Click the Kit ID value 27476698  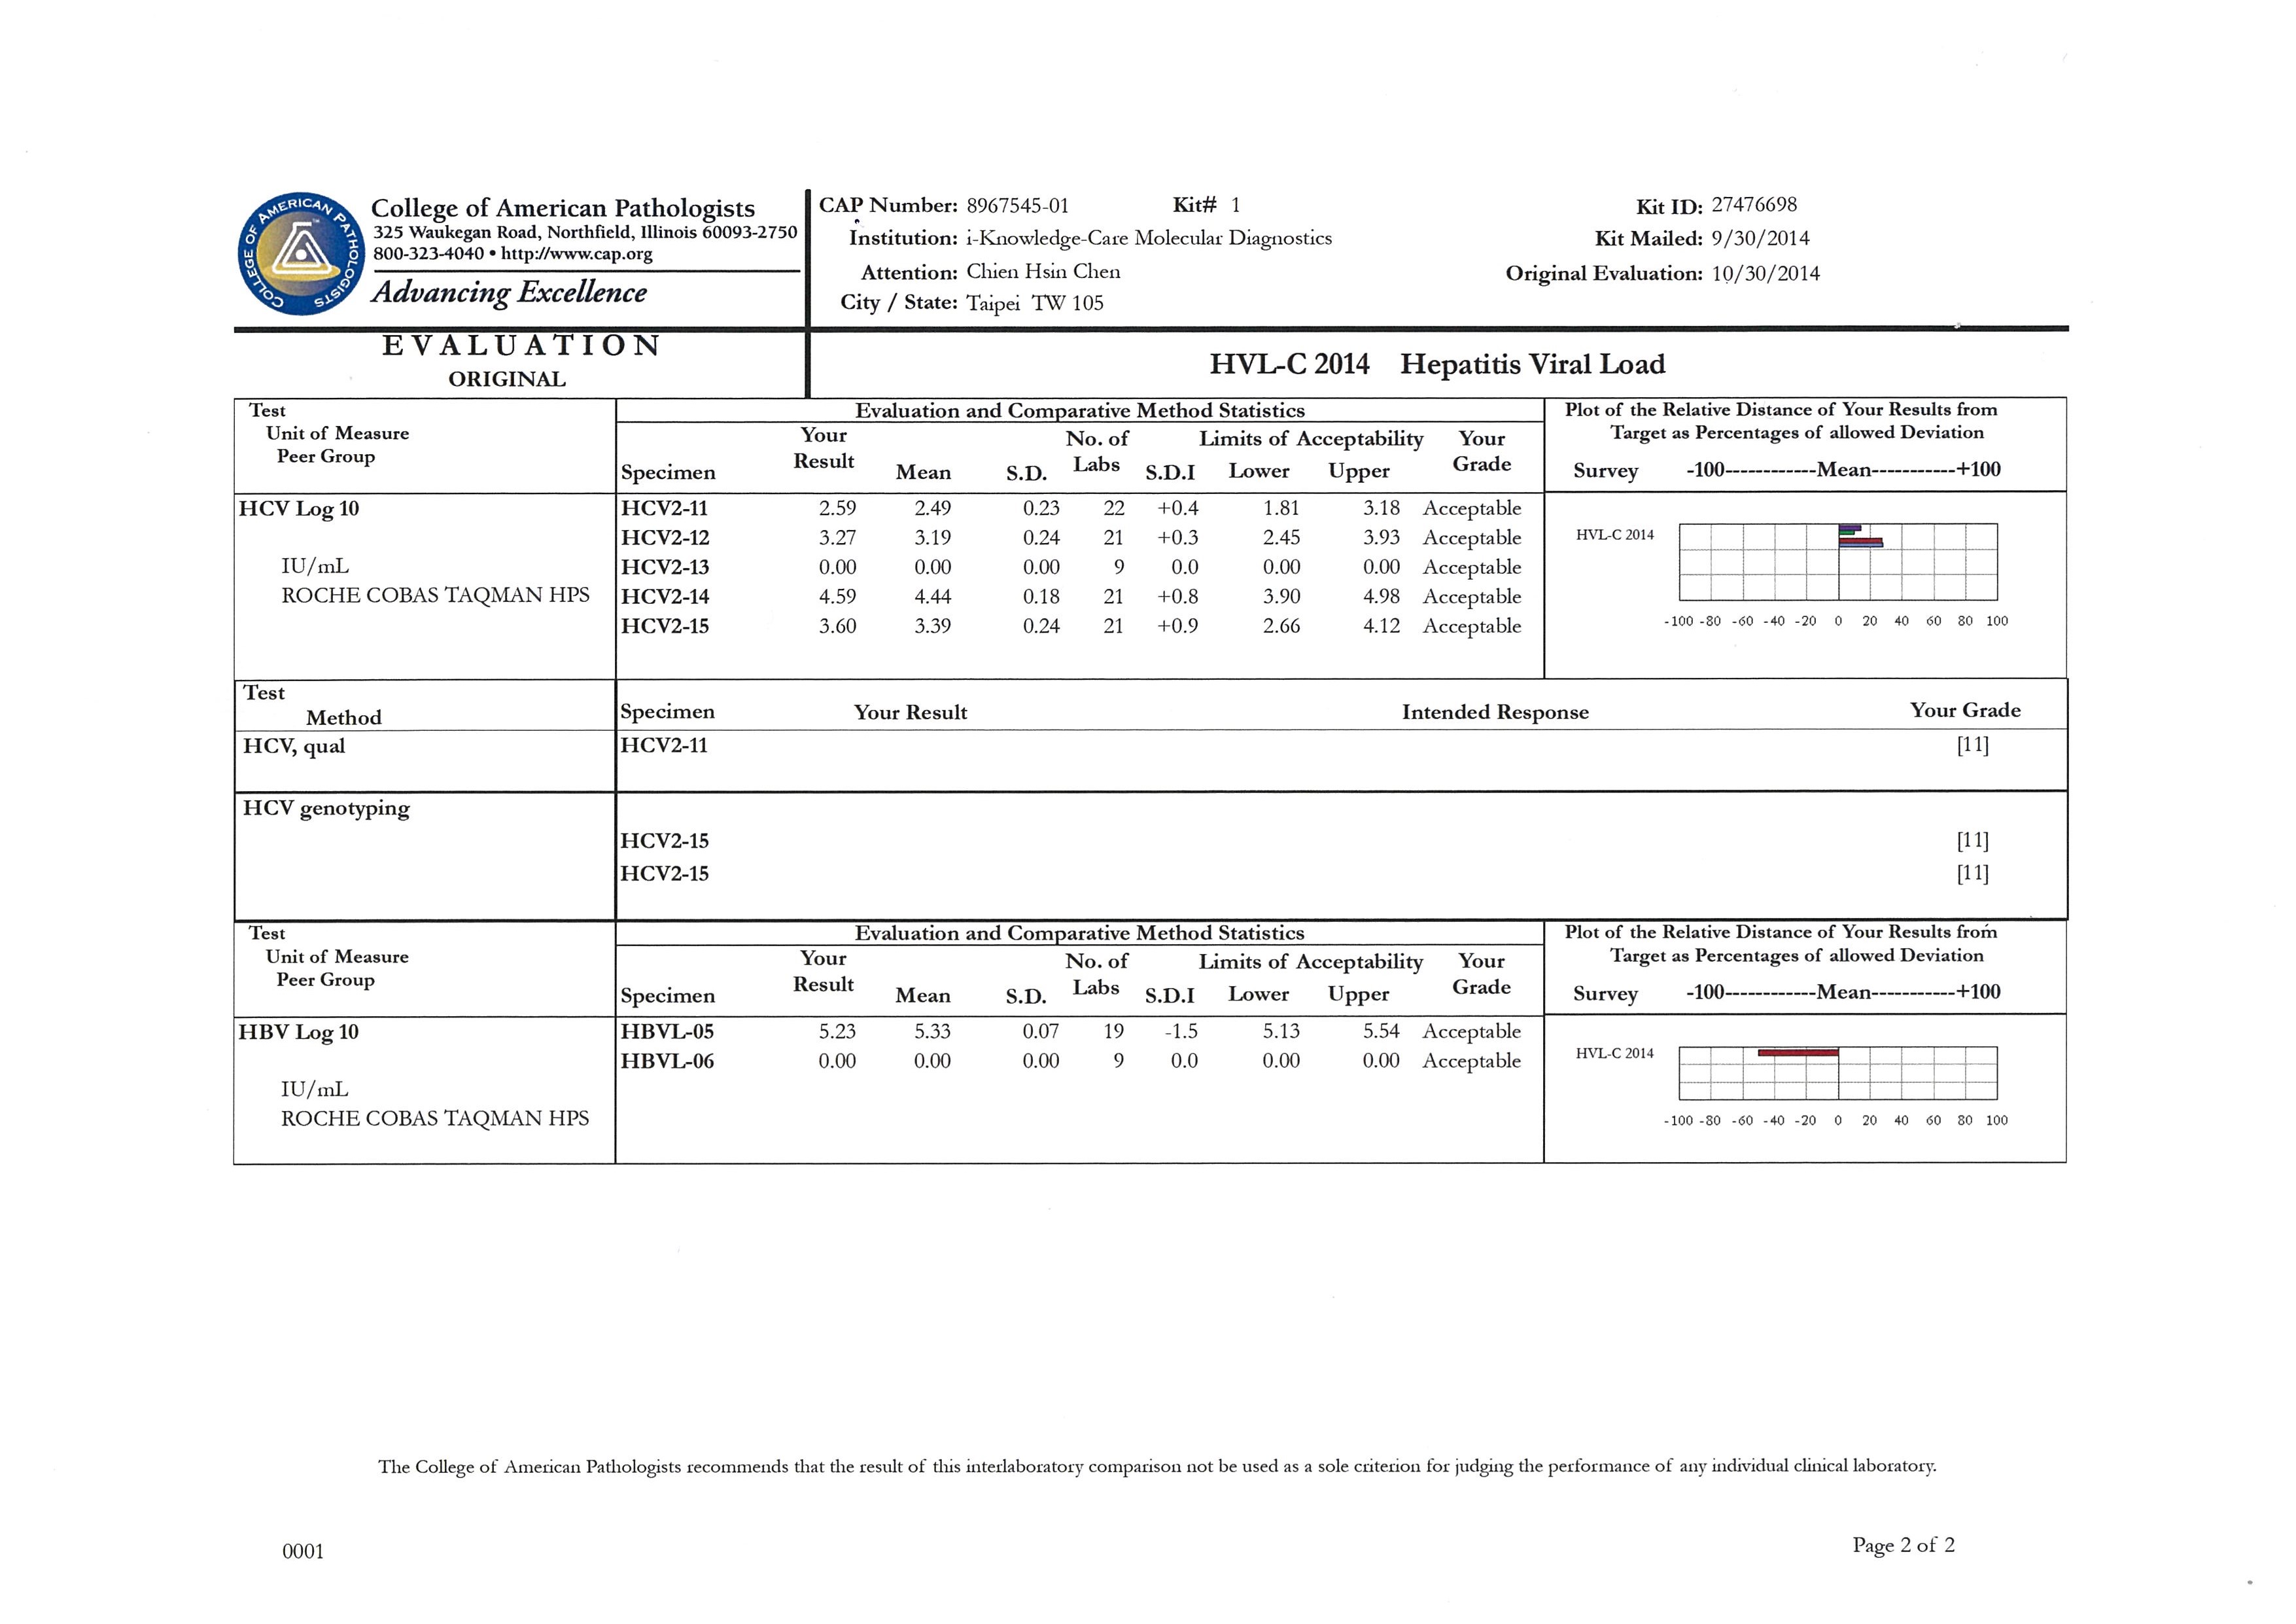pyautogui.click(x=1754, y=205)
